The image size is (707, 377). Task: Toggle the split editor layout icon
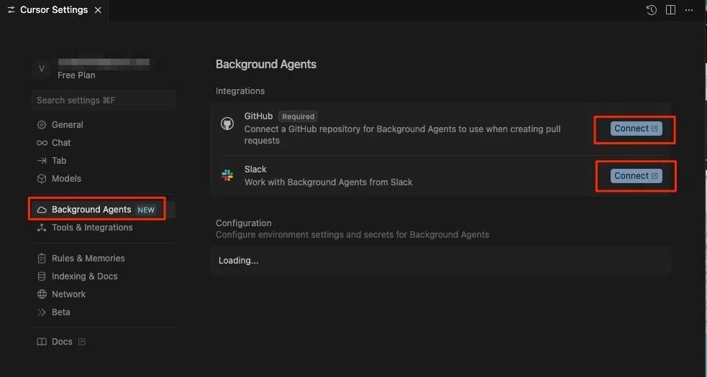670,10
